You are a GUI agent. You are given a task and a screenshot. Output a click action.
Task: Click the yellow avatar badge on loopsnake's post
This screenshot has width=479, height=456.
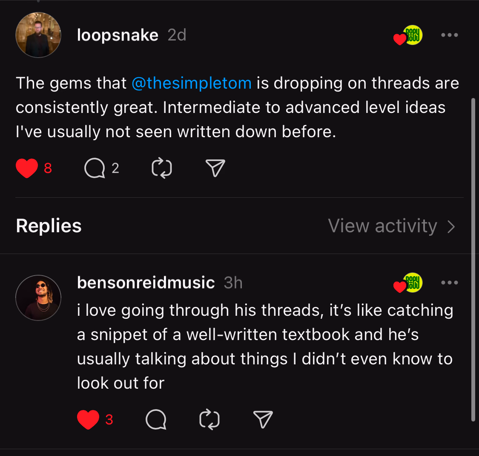[x=413, y=35]
